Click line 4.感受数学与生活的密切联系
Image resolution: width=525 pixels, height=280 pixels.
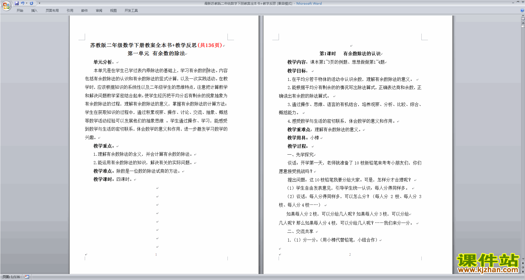[342, 121]
